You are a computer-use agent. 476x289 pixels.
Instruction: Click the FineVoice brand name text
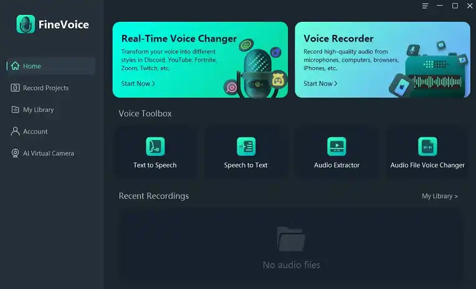pyautogui.click(x=64, y=24)
